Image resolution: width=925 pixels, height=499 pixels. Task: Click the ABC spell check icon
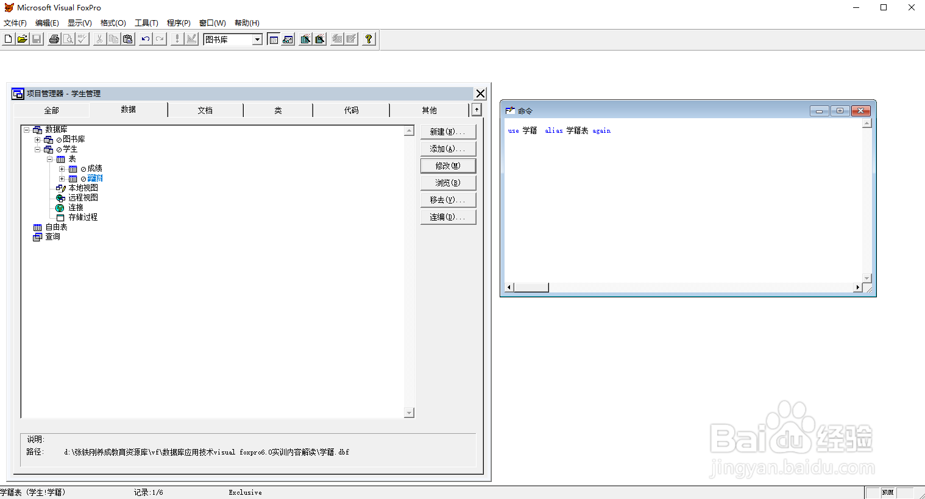pos(82,39)
